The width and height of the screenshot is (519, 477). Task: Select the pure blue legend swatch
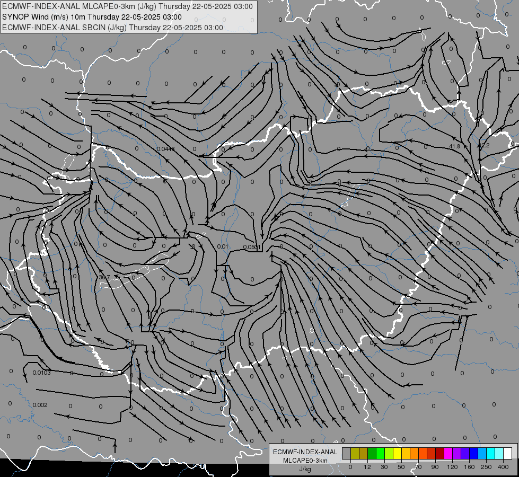(x=474, y=454)
